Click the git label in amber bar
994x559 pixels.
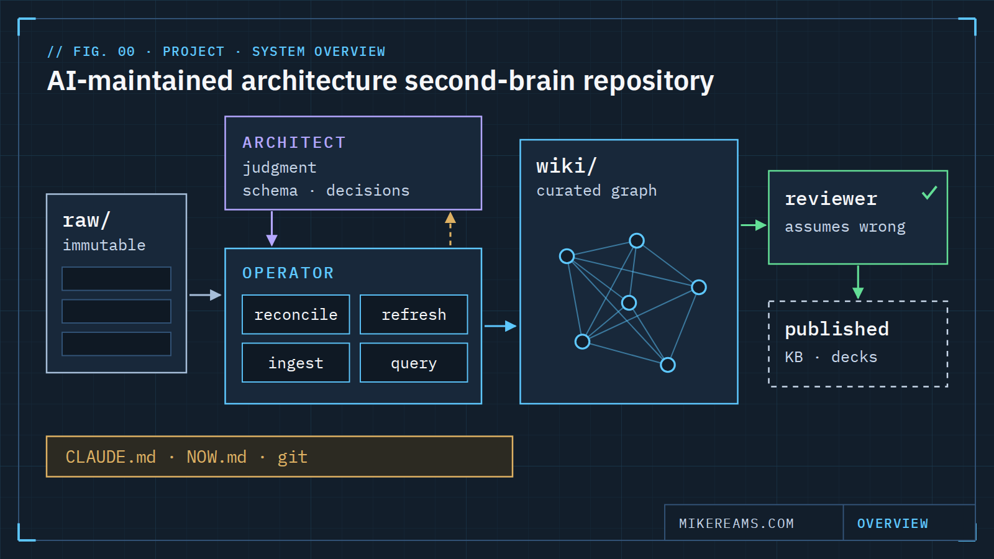point(292,457)
